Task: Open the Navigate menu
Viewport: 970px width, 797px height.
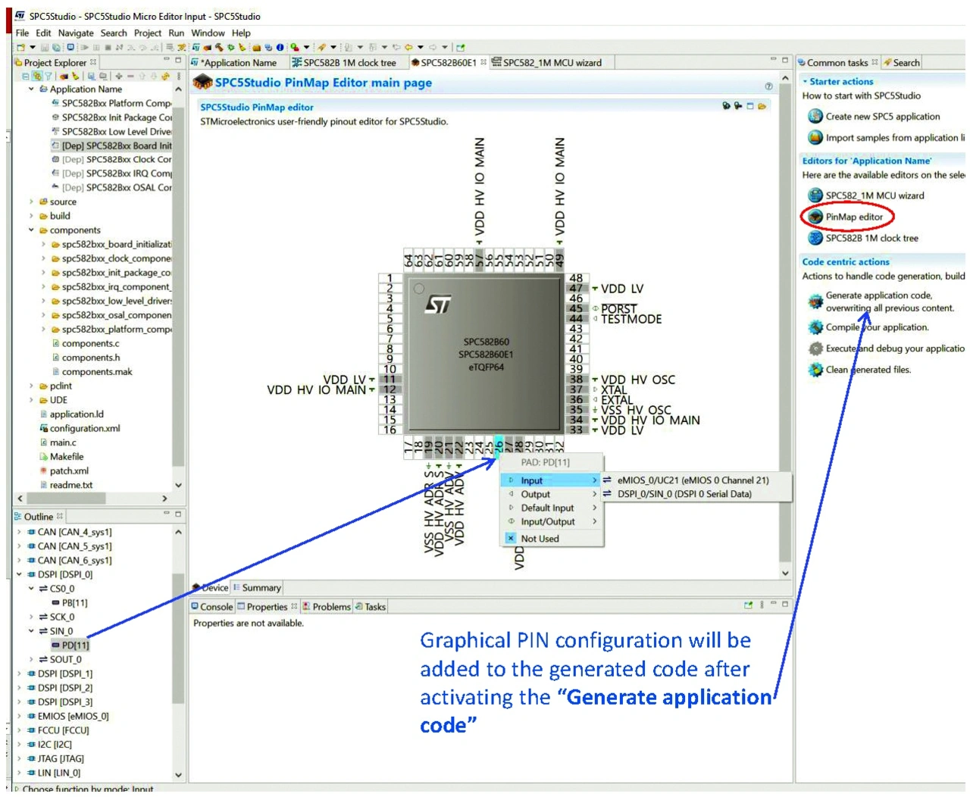Action: [76, 33]
